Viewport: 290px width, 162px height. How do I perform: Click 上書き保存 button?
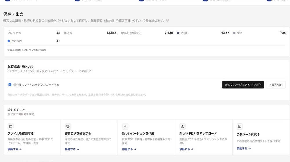tap(275, 85)
